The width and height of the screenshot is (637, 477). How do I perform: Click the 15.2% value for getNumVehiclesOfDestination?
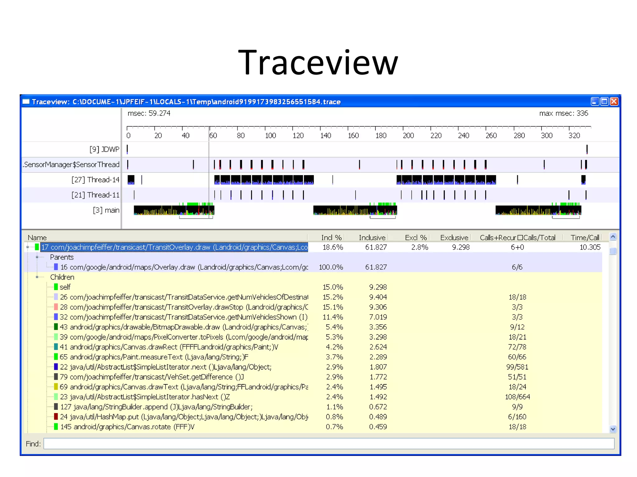tap(332, 297)
